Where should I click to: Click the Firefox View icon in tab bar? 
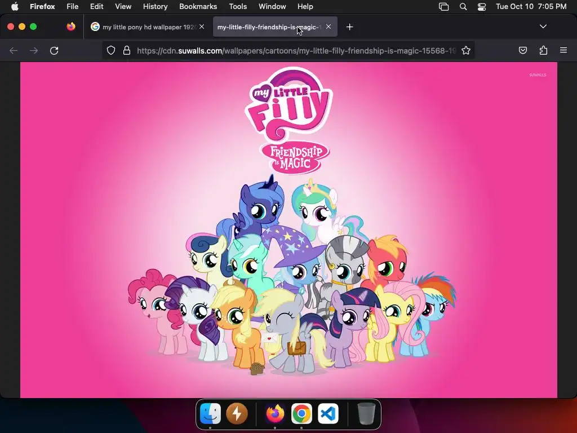71,26
